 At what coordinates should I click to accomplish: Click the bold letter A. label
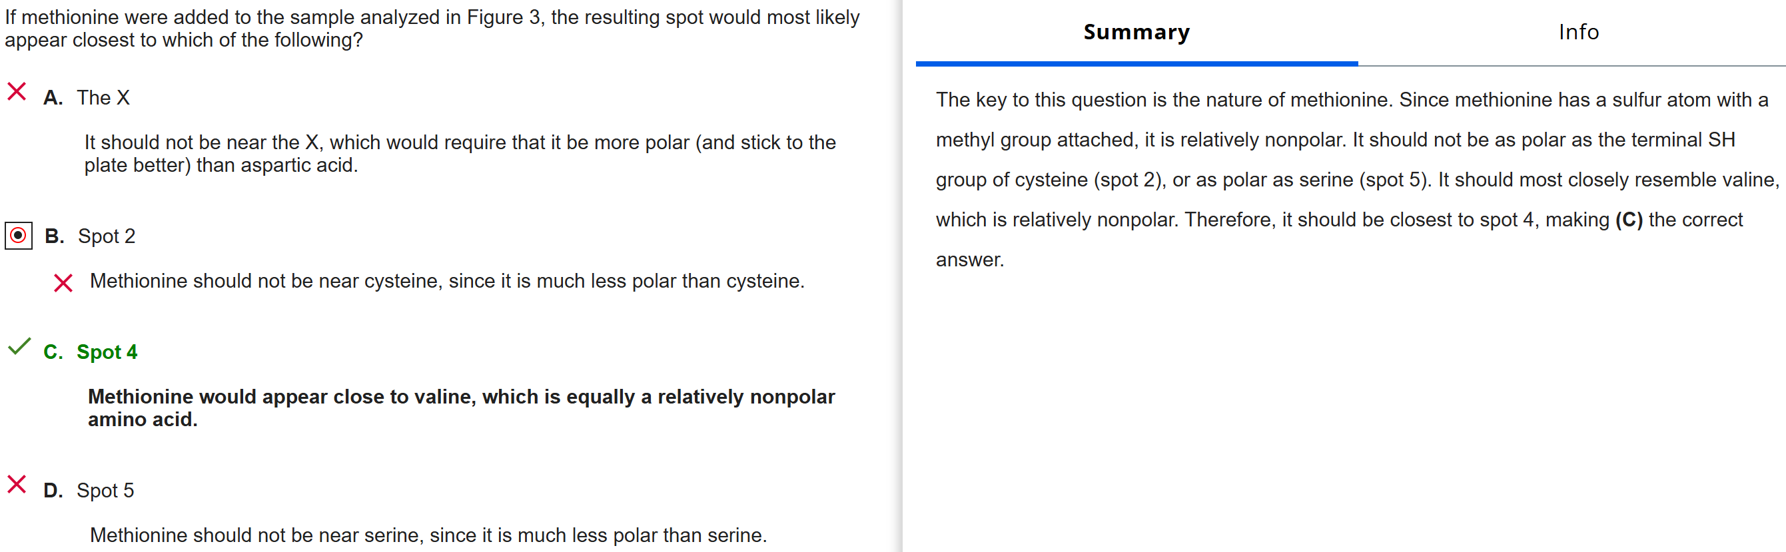coord(53,98)
